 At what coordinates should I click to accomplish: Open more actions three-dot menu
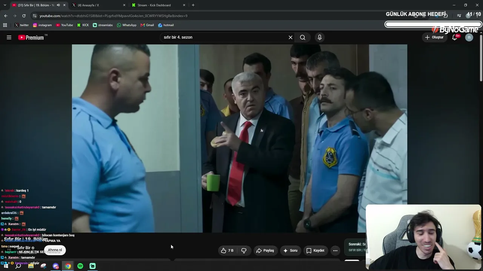(x=335, y=250)
